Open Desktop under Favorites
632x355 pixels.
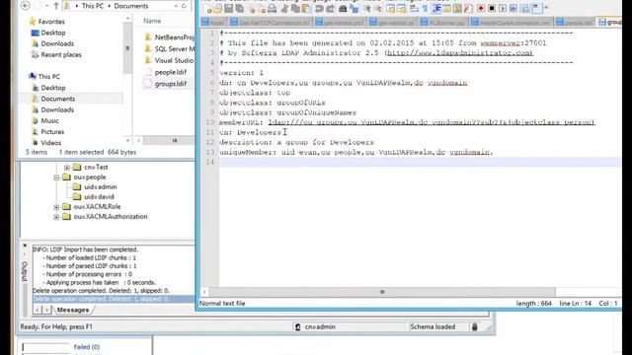[52, 33]
